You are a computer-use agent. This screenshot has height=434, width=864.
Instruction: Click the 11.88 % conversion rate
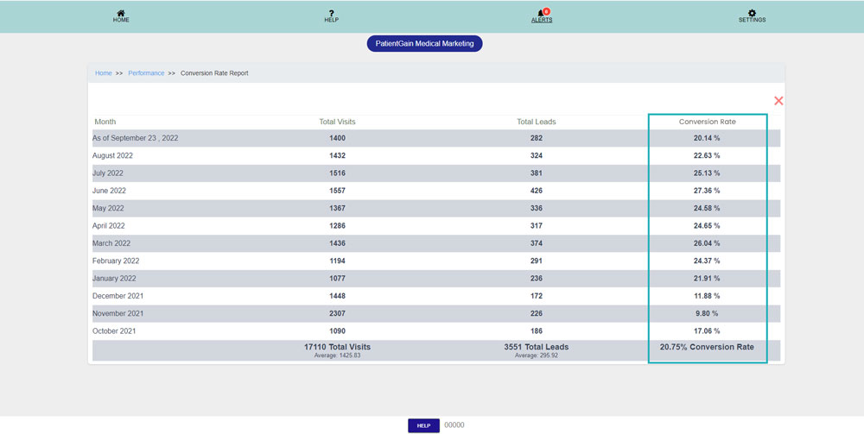point(707,296)
